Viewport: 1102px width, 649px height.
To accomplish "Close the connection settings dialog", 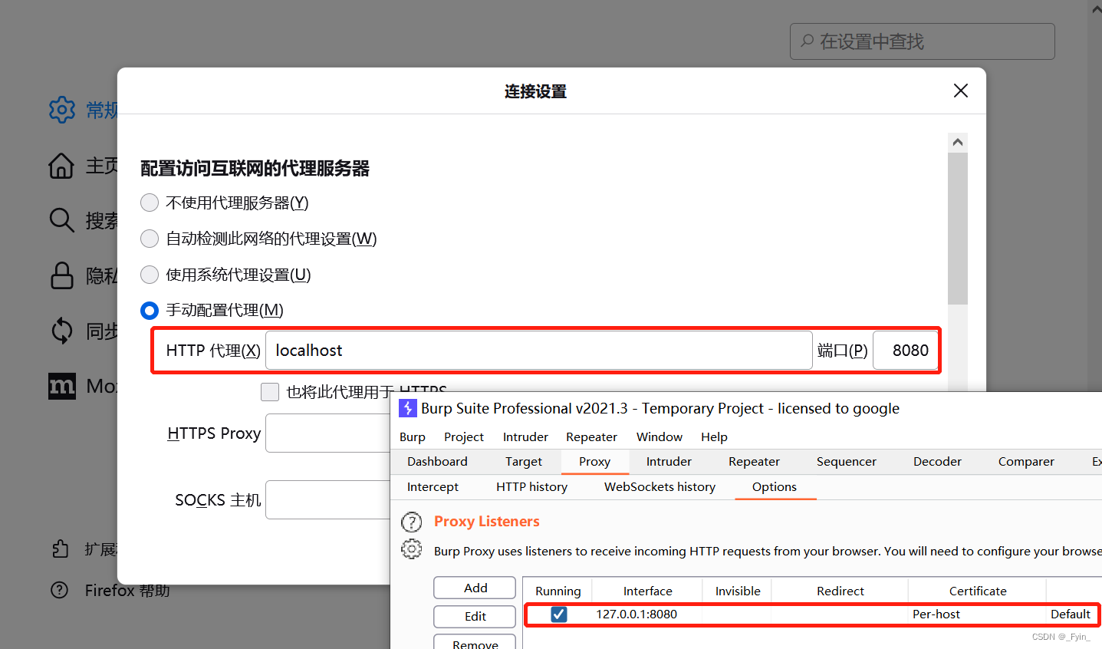I will [x=960, y=91].
